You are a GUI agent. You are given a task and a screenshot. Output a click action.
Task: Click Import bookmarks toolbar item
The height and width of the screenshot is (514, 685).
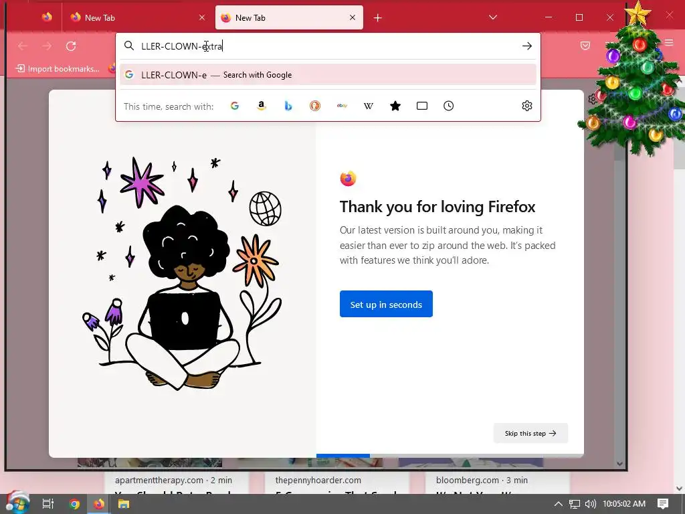point(58,69)
